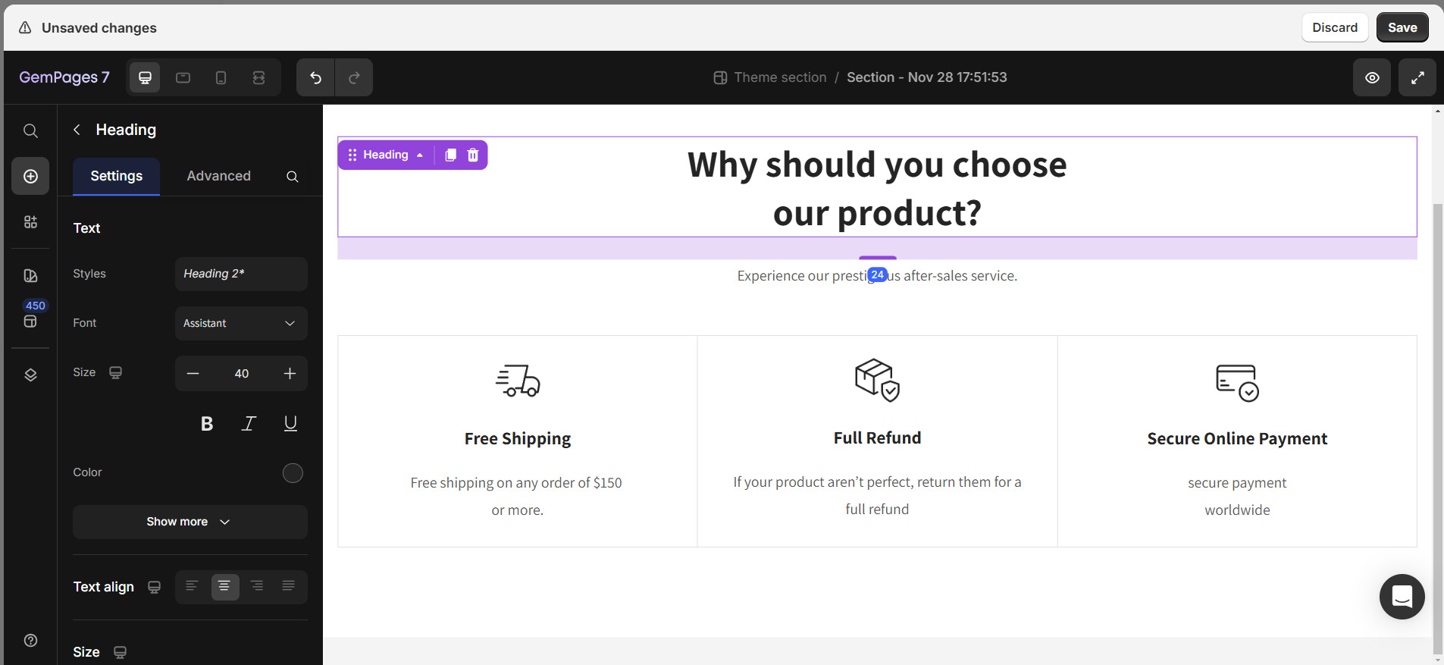The width and height of the screenshot is (1444, 665).
Task: Open the add element sidebar icon
Action: (30, 176)
